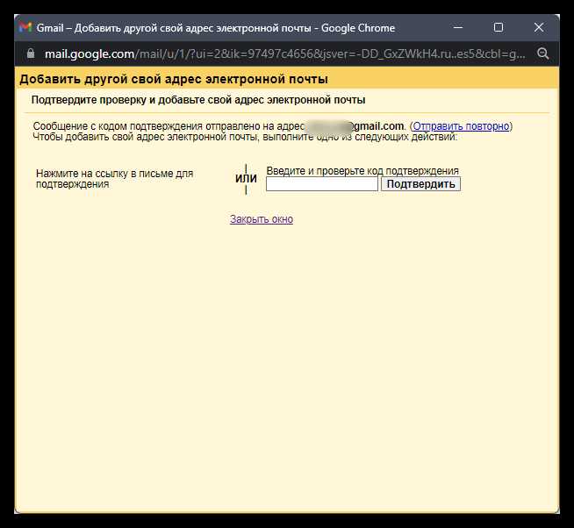
Task: Close the Chrome popup window
Action: (539, 27)
